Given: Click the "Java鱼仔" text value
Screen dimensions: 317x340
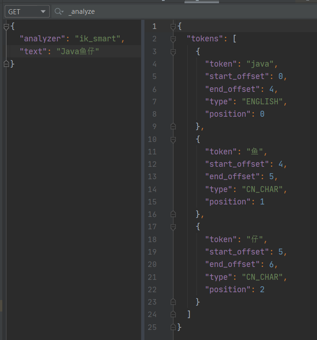Looking at the screenshot, I should click(x=78, y=51).
